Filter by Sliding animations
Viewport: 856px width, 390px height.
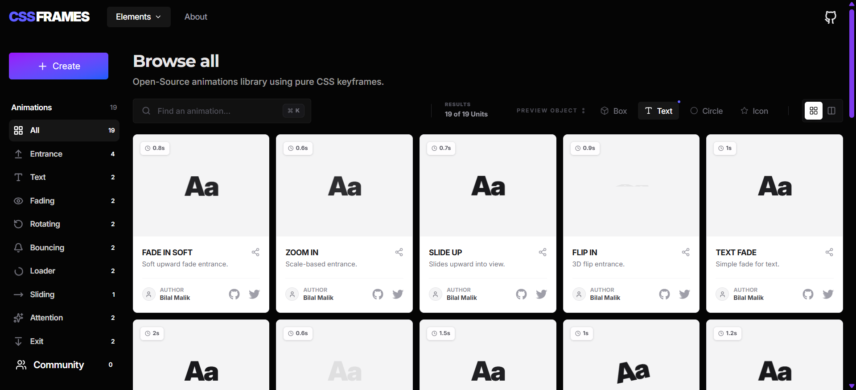(x=64, y=295)
